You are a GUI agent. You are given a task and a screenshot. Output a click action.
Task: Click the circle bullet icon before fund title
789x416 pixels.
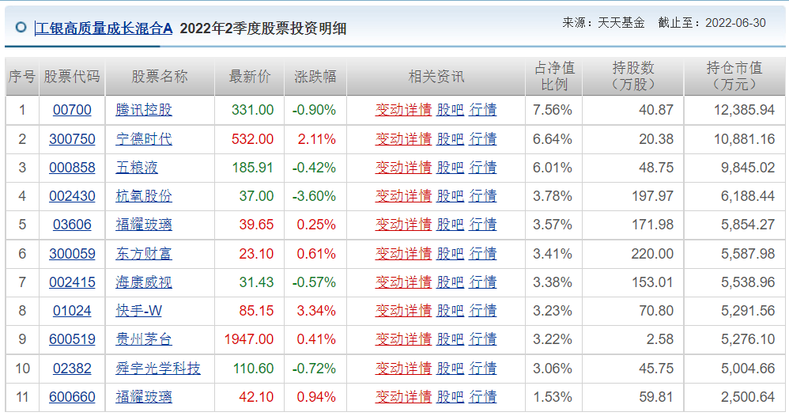[x=21, y=27]
